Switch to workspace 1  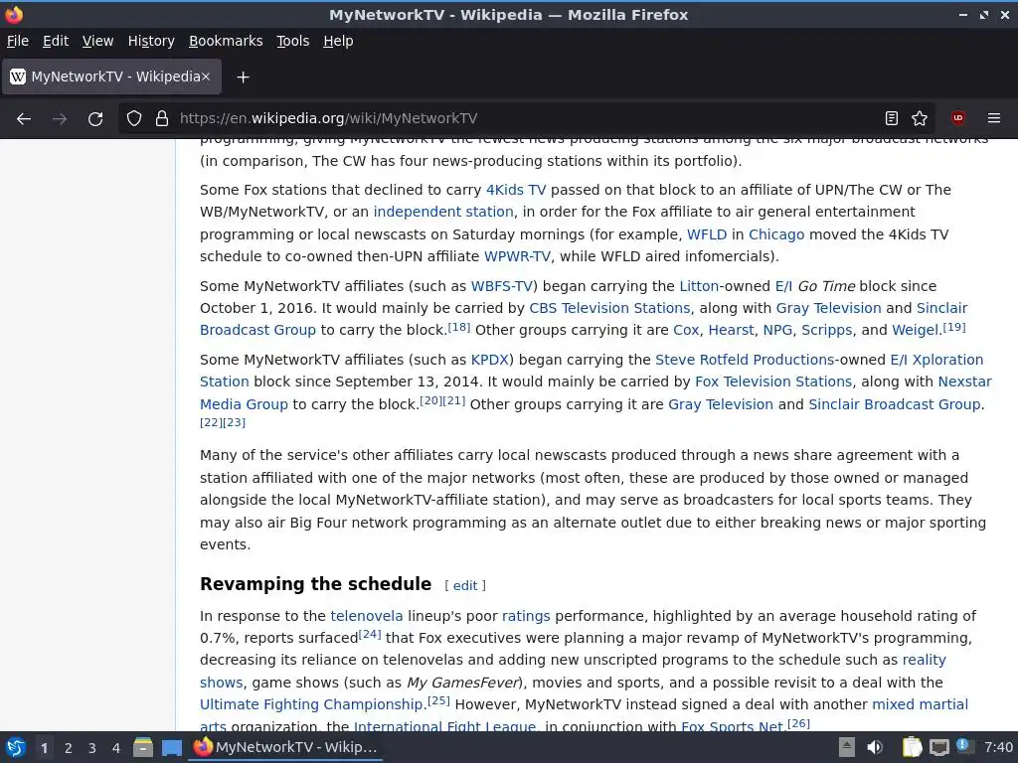[x=44, y=748]
